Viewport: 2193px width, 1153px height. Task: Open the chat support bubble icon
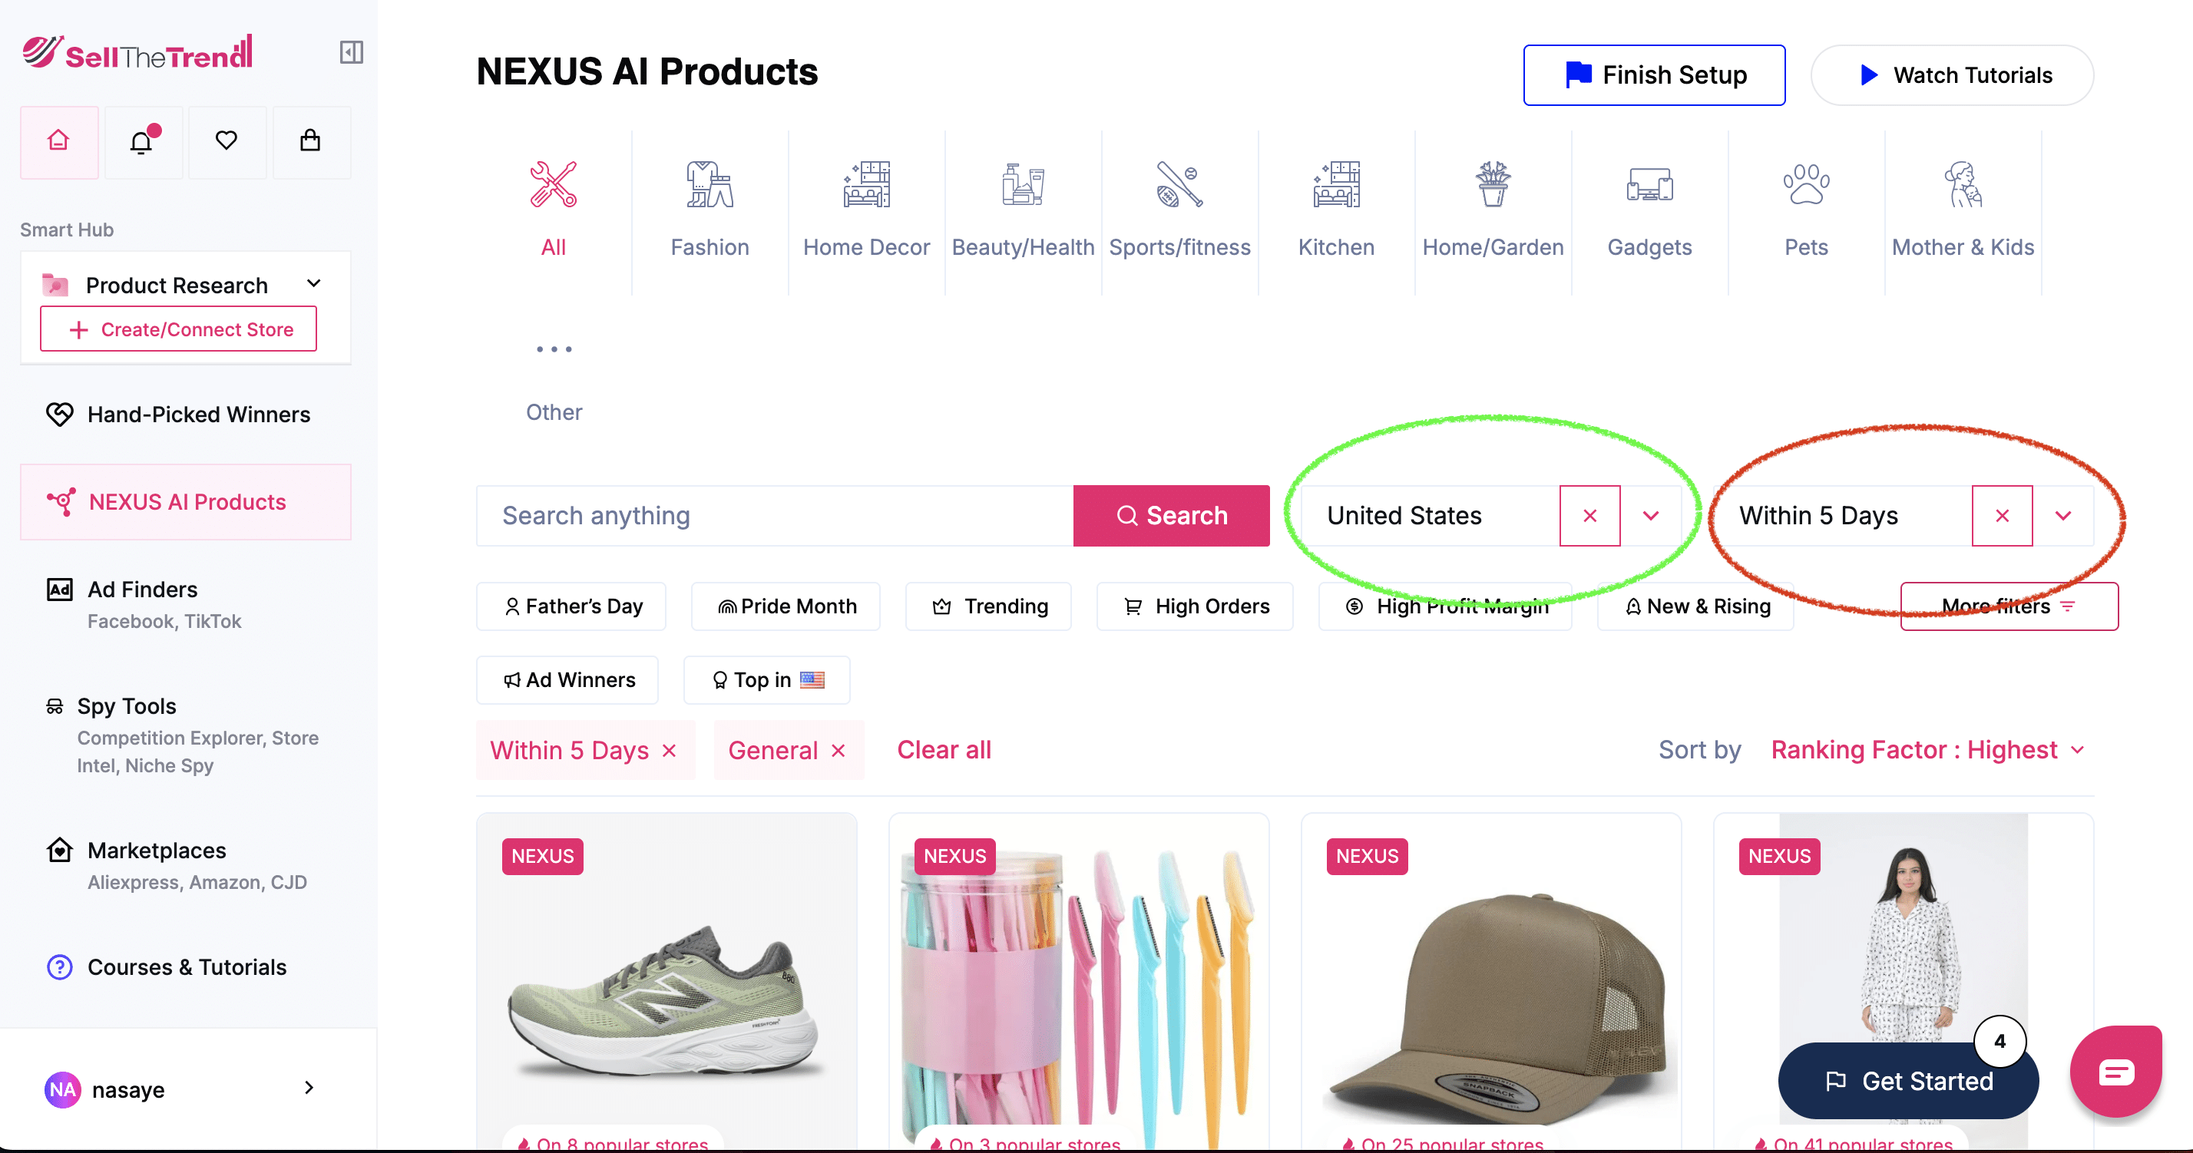click(2116, 1072)
